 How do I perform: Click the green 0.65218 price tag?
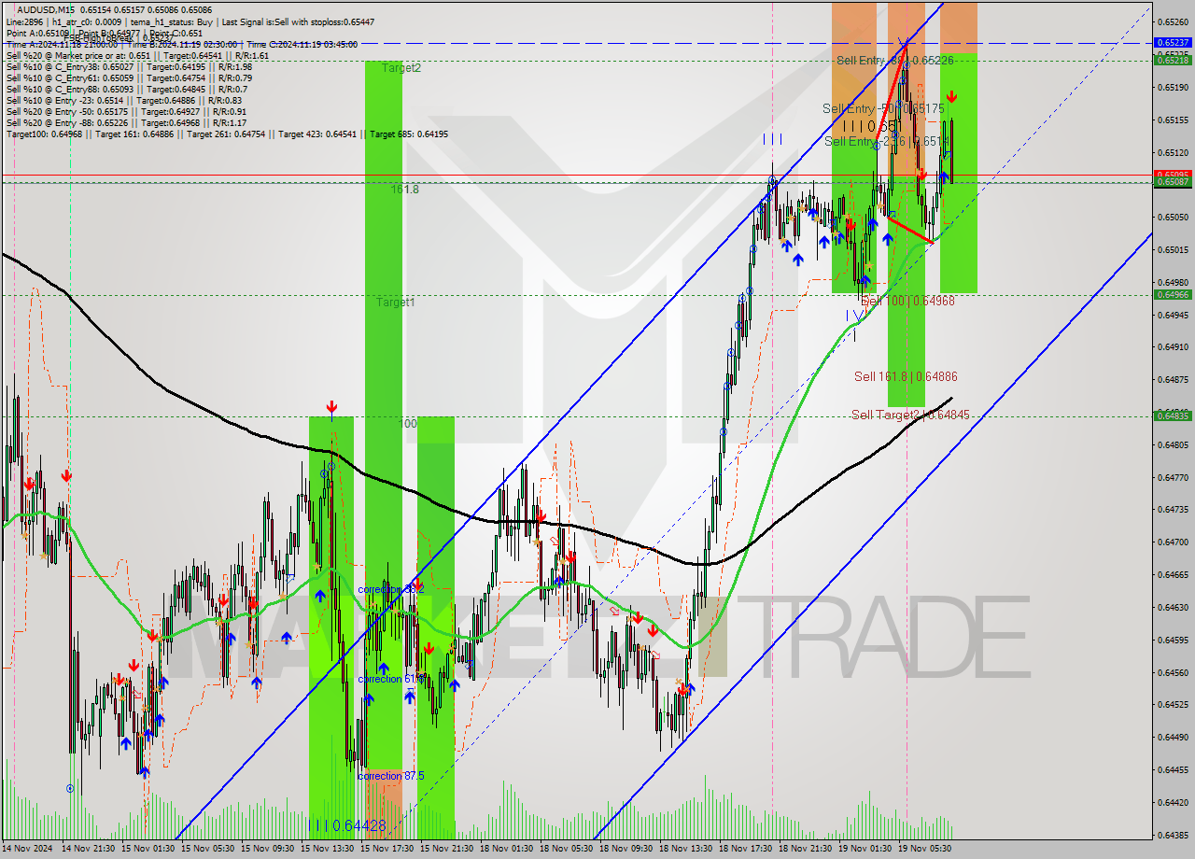point(1173,60)
